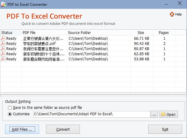Image resolution: width=187 pixels, height=138 pixels.
Task: Click the output folder path text field
Action: (x=92, y=114)
